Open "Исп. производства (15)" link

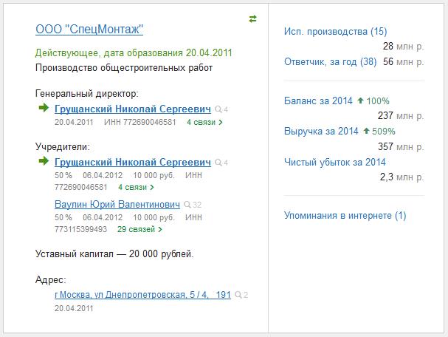tap(335, 32)
